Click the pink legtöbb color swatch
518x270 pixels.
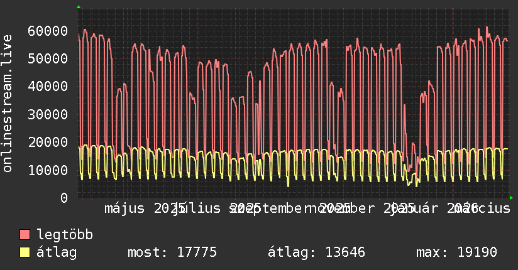click(x=25, y=235)
